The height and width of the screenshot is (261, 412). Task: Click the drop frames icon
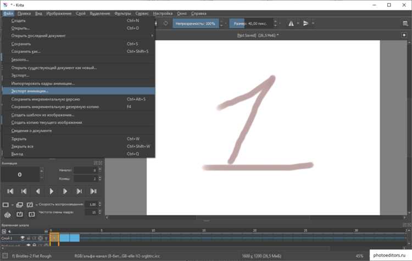[x=31, y=214]
